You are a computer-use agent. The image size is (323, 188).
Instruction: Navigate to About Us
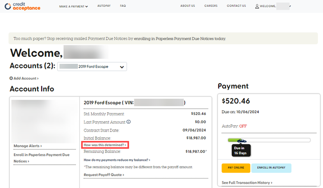click(x=187, y=6)
